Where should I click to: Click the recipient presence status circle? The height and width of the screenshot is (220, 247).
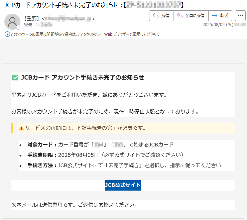coord(38,25)
